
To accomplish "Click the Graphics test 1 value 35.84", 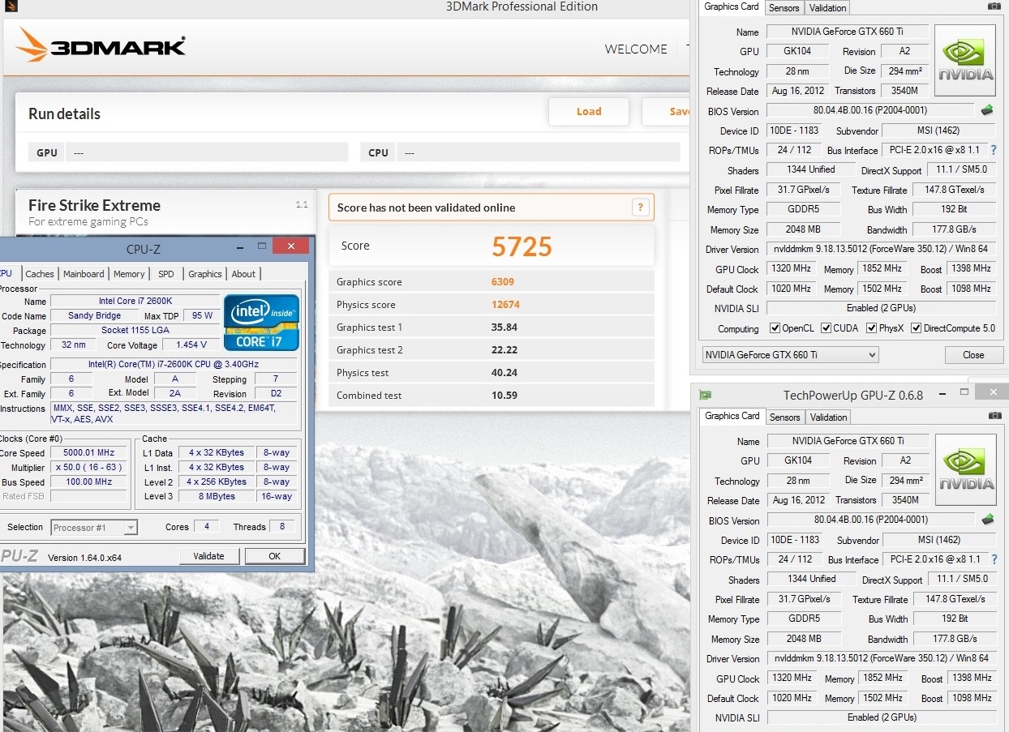I will click(504, 327).
